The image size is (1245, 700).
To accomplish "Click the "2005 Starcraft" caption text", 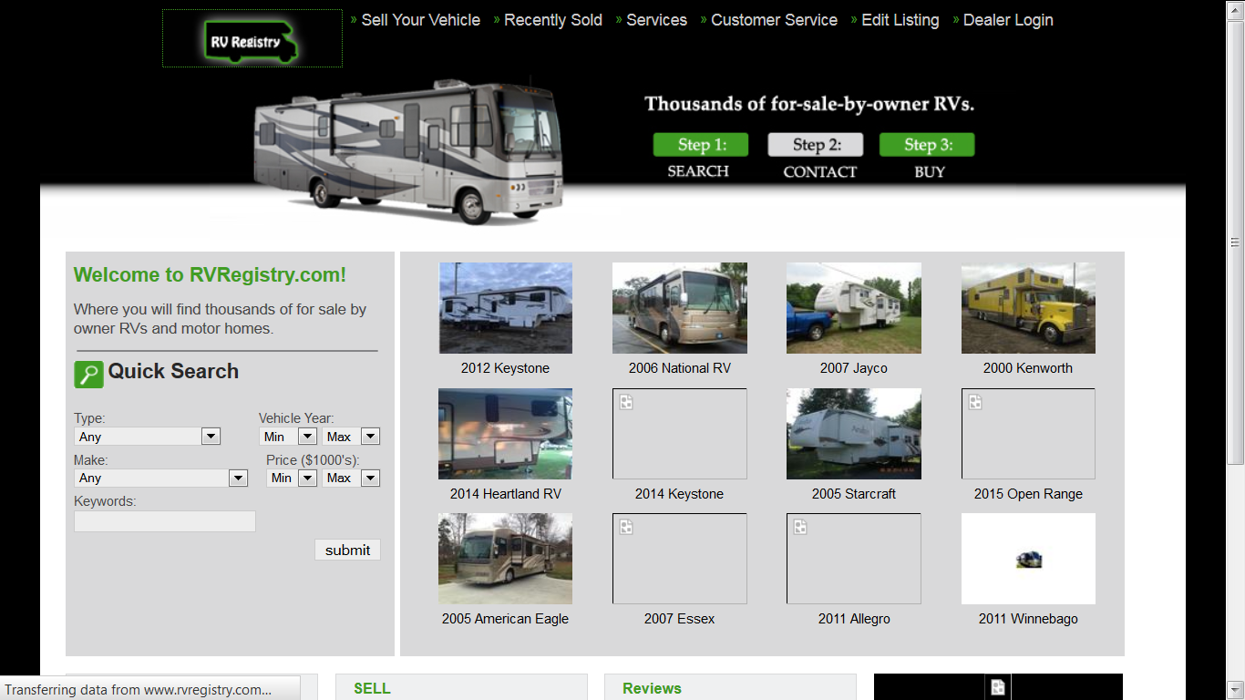I will (854, 494).
